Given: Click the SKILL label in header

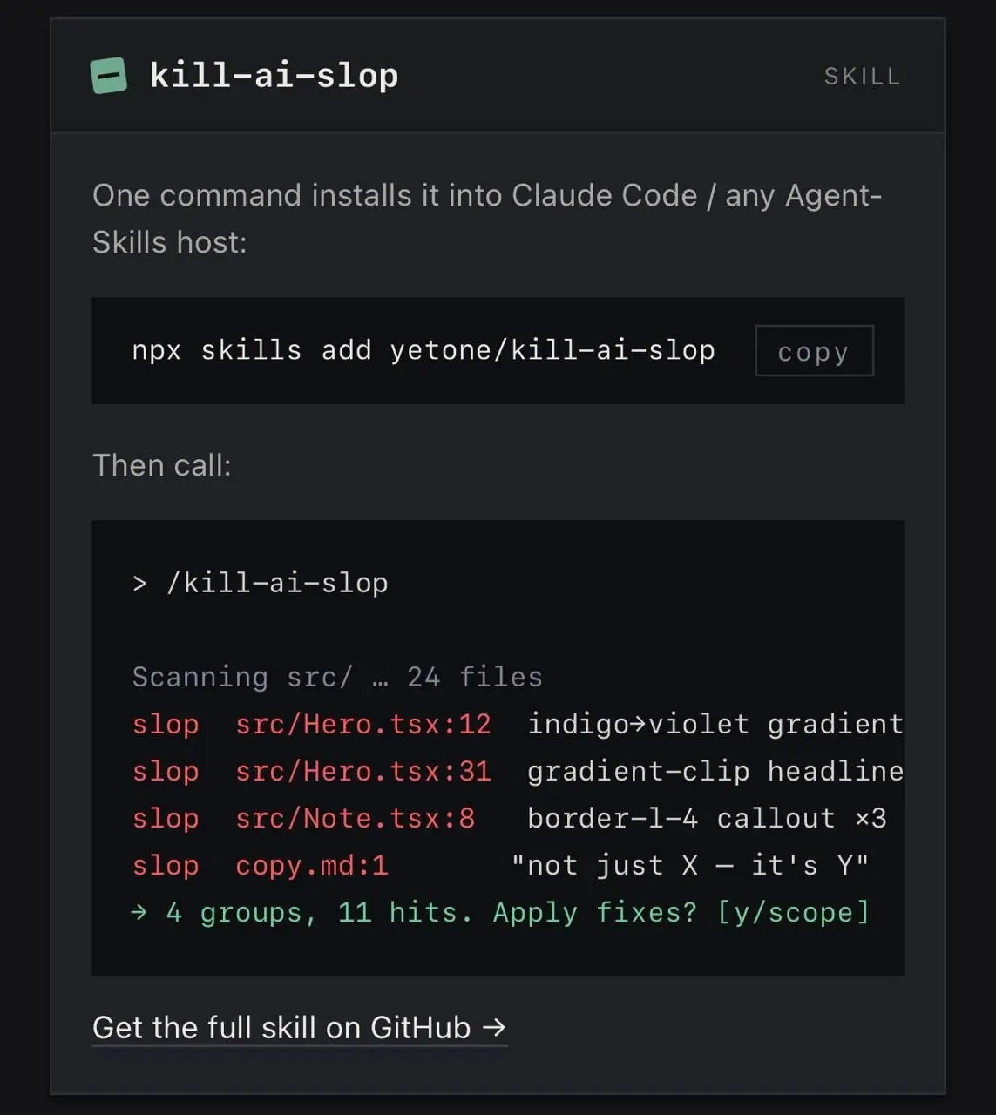Looking at the screenshot, I should (862, 77).
